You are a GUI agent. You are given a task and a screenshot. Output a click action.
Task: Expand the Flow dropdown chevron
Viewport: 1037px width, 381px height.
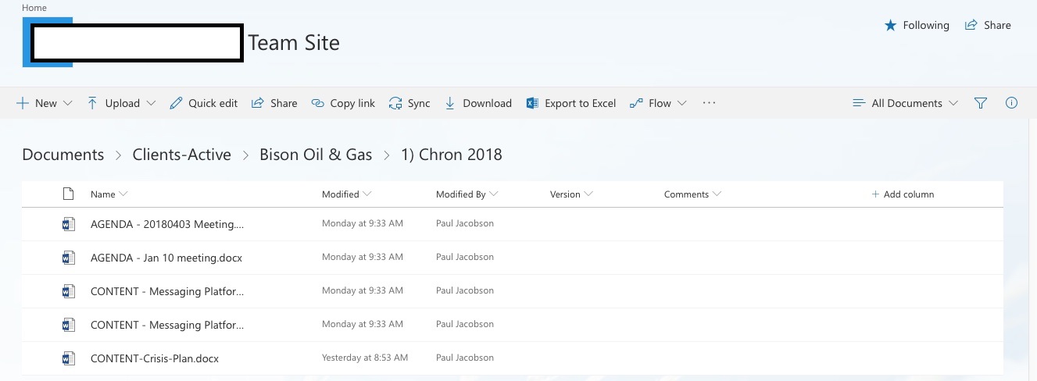[x=682, y=103]
